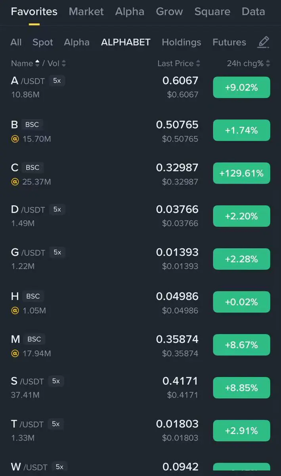The height and width of the screenshot is (476, 281).
Task: Tap the Alpha icon beside H volume
Action: tap(15, 311)
